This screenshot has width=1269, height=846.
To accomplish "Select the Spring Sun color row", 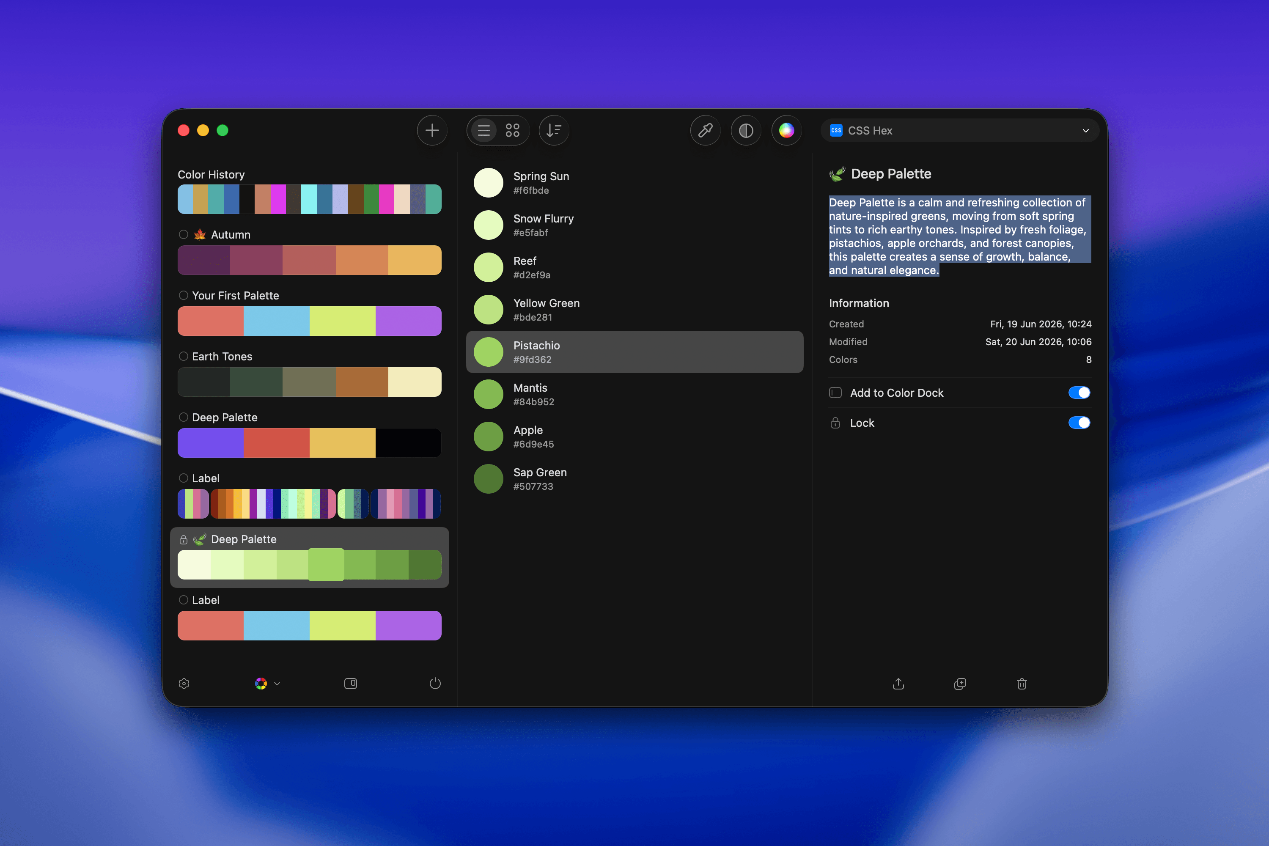I will click(x=634, y=183).
